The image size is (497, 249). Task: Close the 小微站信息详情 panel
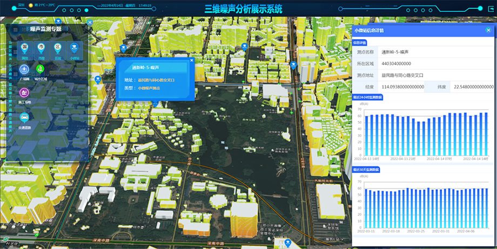click(x=488, y=30)
